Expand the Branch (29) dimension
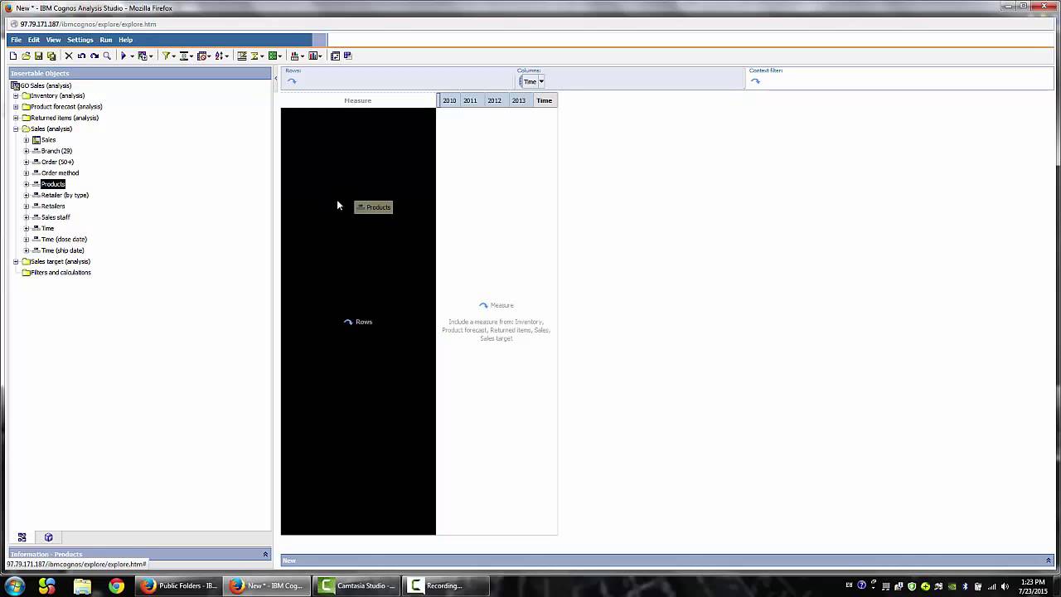This screenshot has width=1061, height=597. (26, 151)
